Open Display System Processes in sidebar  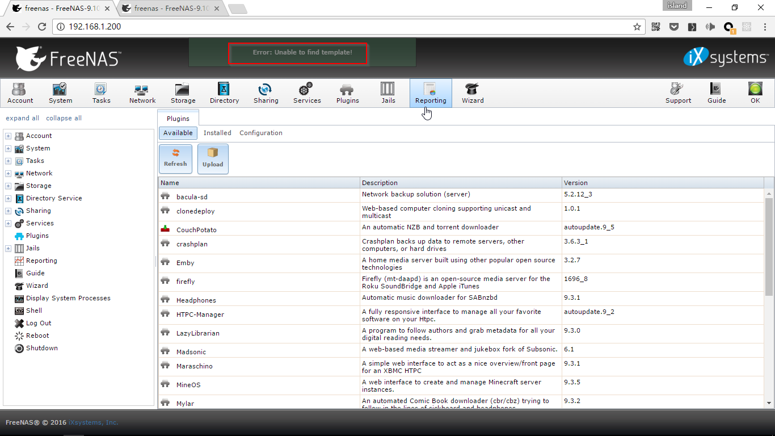click(68, 298)
